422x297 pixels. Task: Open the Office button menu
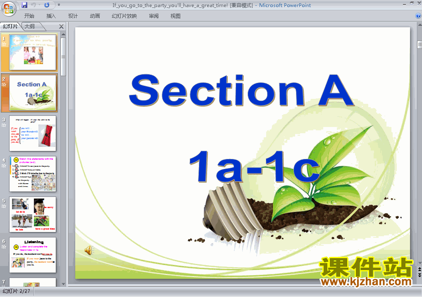9,9
